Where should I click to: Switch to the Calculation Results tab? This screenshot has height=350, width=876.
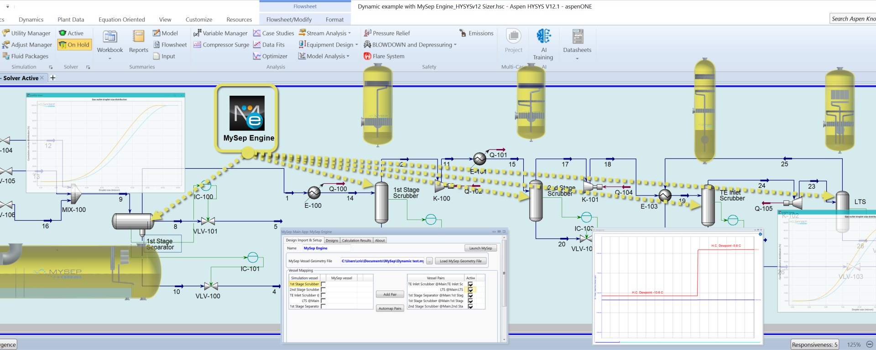[356, 240]
